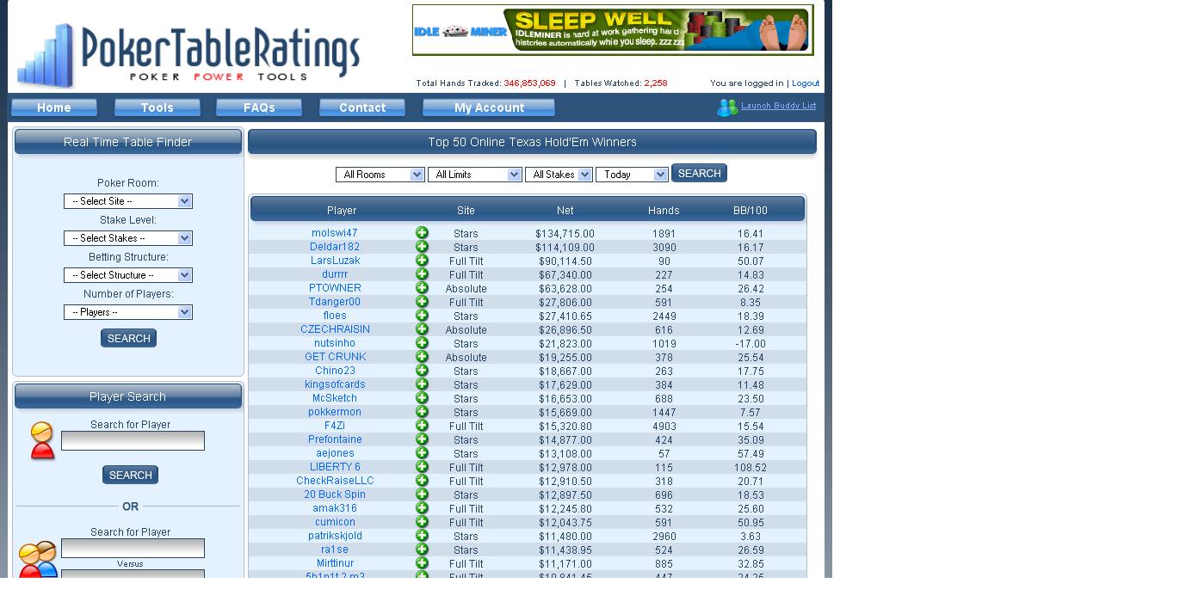The width and height of the screenshot is (1186, 614).
Task: Open the All Rooms filter dropdown
Action: pyautogui.click(x=380, y=175)
